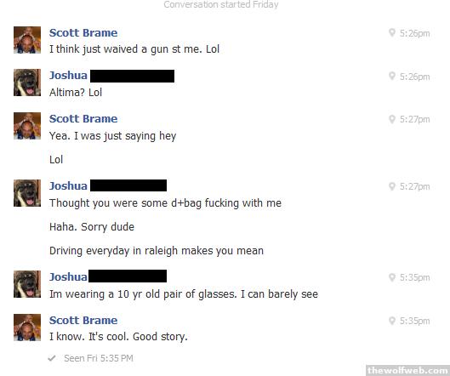The height and width of the screenshot is (376, 450).
Task: Click Joshua's name above the glasses message
Action: click(x=68, y=277)
